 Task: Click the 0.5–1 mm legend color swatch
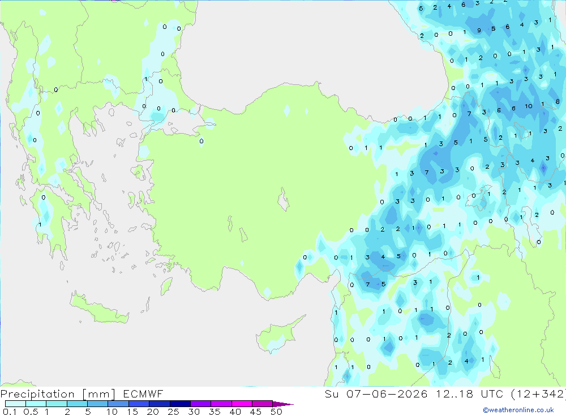coord(36,404)
